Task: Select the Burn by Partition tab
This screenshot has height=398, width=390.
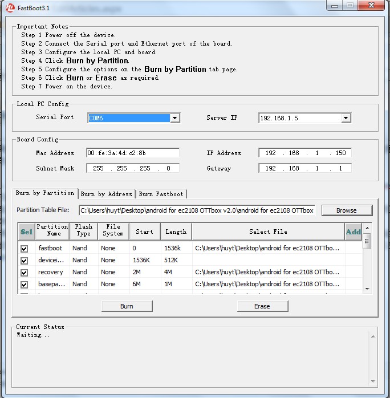Action: click(45, 193)
